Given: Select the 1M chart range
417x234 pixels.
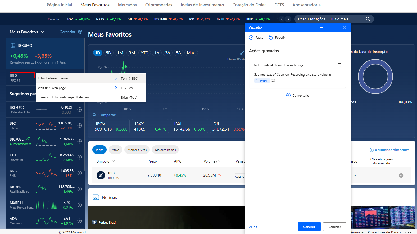Looking at the screenshot, I should [x=120, y=53].
